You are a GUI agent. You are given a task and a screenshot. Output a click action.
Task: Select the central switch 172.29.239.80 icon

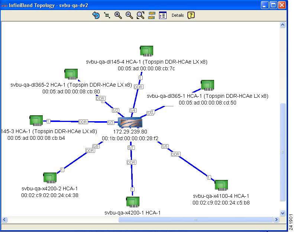point(130,122)
